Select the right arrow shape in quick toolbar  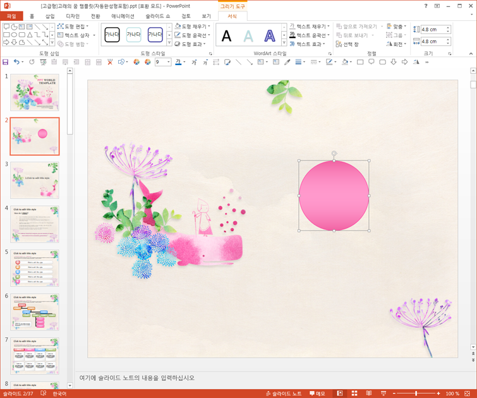click(x=404, y=62)
